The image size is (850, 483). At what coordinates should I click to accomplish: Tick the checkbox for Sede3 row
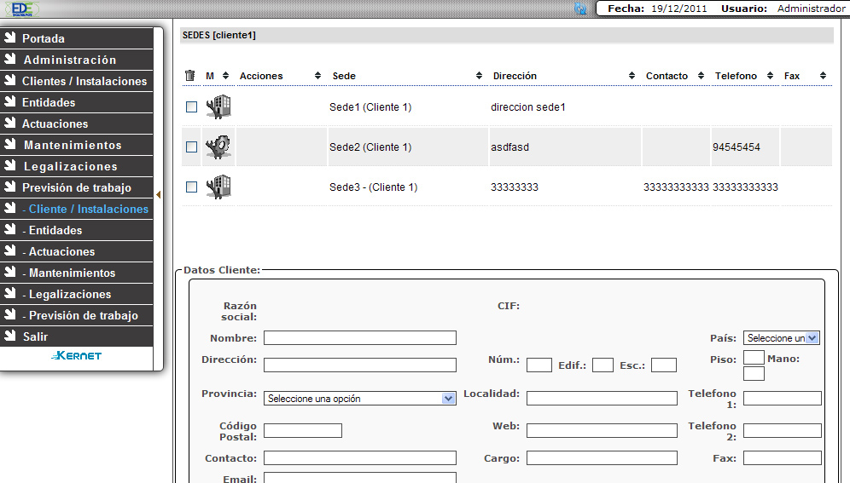191,187
